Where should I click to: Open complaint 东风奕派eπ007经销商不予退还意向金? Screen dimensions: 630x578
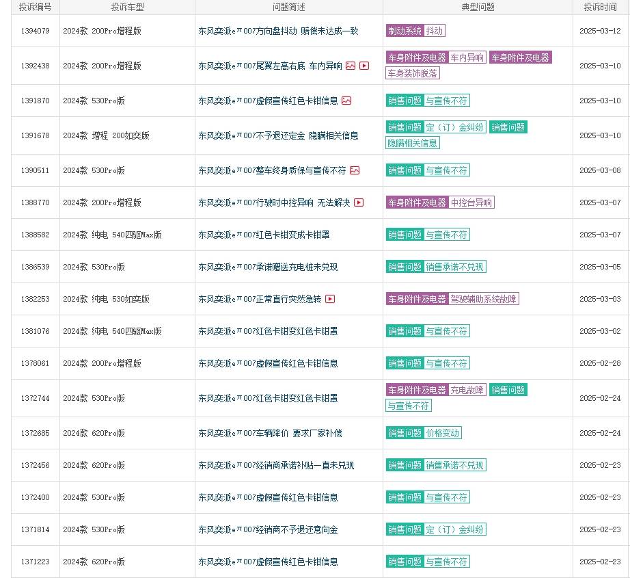[x=268, y=529]
